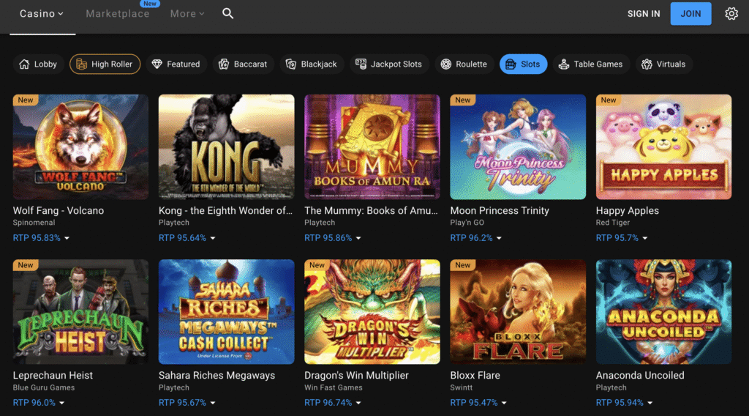Select the Roulette category

(464, 64)
